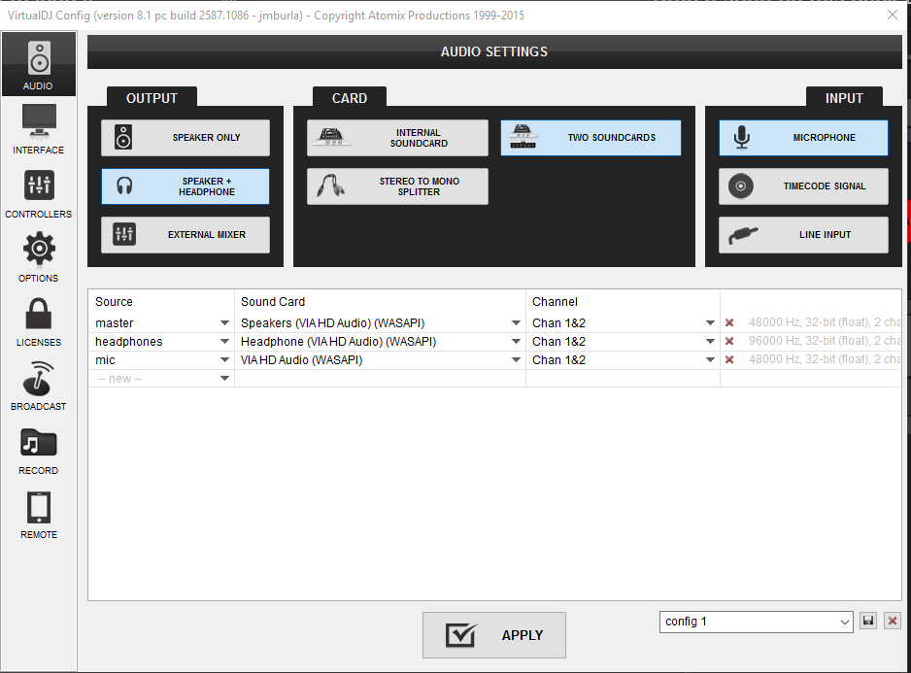Choose Internal Soundcard option
911x673 pixels.
(397, 138)
